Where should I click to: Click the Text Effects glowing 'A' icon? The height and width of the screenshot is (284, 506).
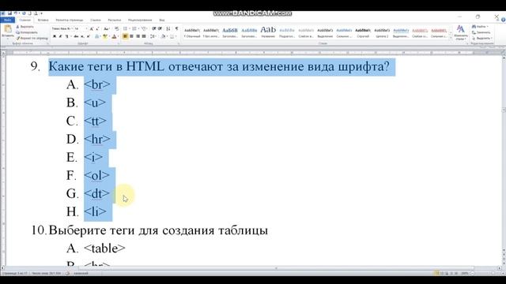coord(96,36)
